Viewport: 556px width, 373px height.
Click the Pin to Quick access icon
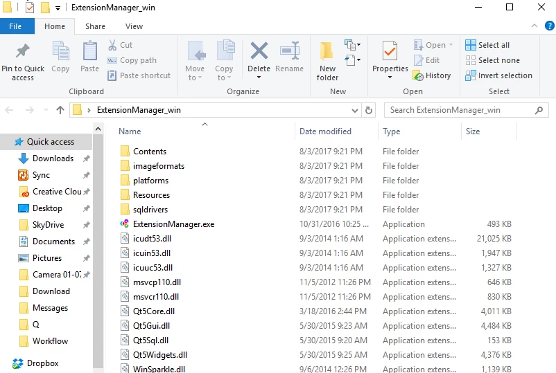(23, 51)
